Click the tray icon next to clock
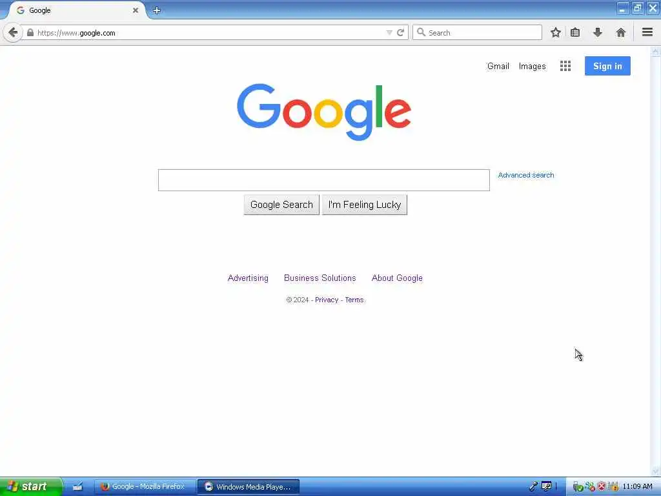The image size is (661, 496). coord(613,486)
